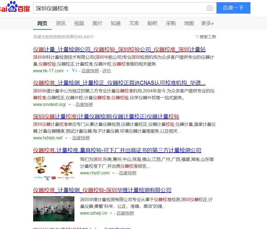Open 百度快照 for hzhlab.net result

point(81,138)
